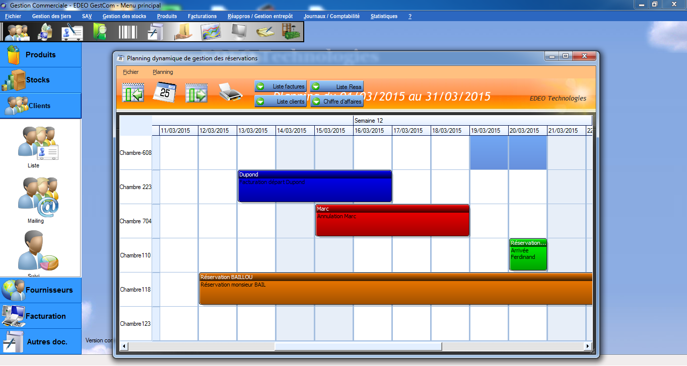Open the Facturations menu in main menu bar
This screenshot has width=687, height=366.
click(x=202, y=16)
